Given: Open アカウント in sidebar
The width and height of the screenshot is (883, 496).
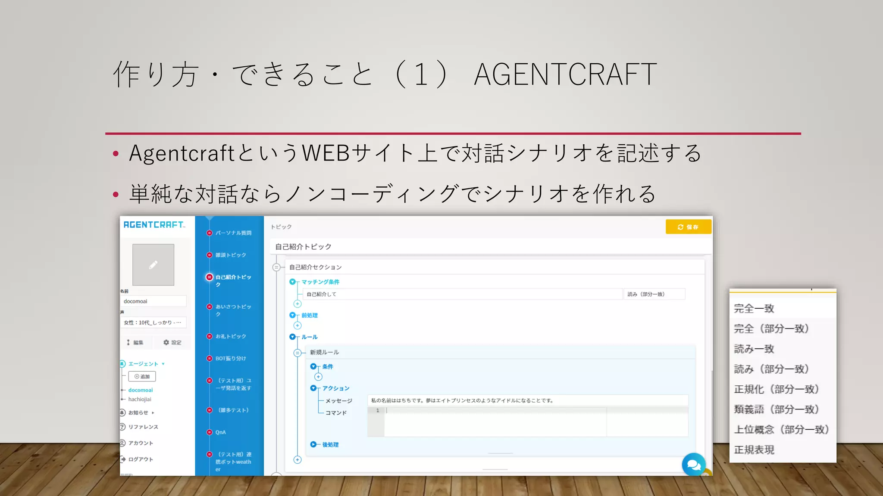Looking at the screenshot, I should point(141,443).
